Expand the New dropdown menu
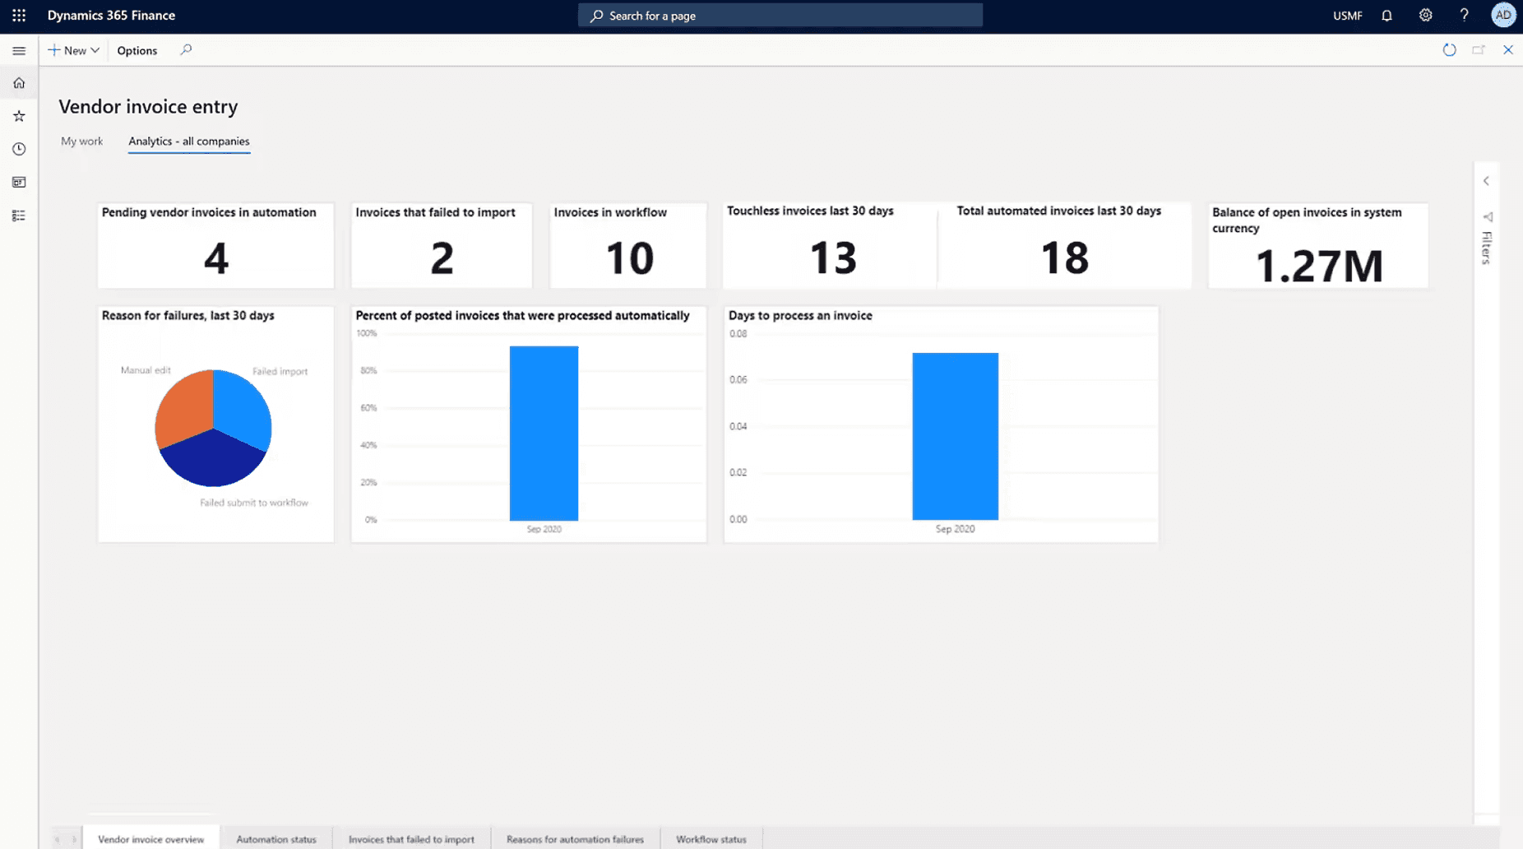 click(74, 50)
